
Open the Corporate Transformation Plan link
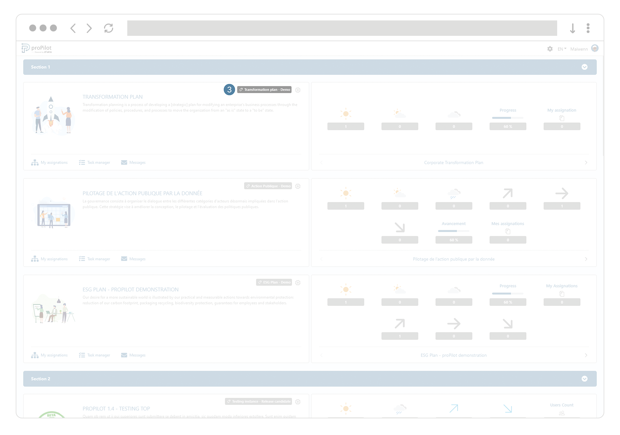(453, 162)
